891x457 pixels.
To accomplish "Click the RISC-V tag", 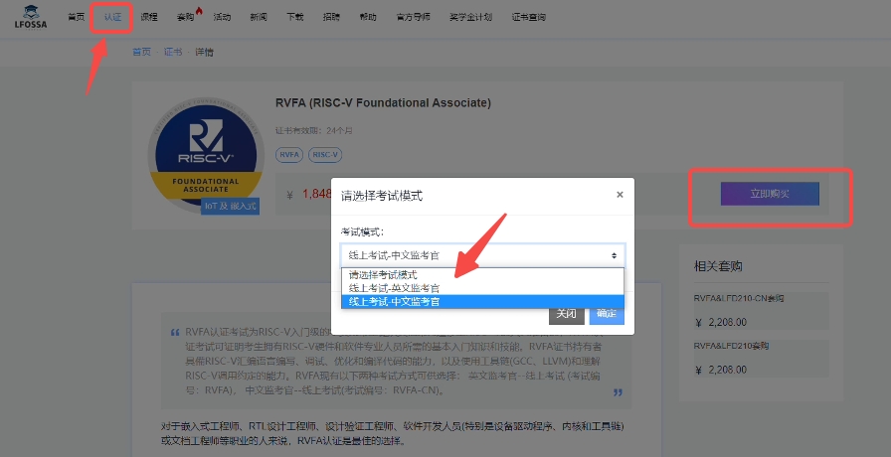I will 325,155.
